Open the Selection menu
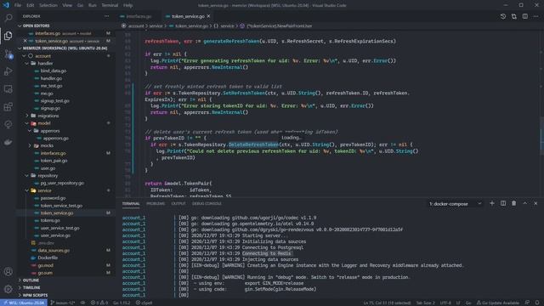Screen dimensions: 544x306 [48, 5]
